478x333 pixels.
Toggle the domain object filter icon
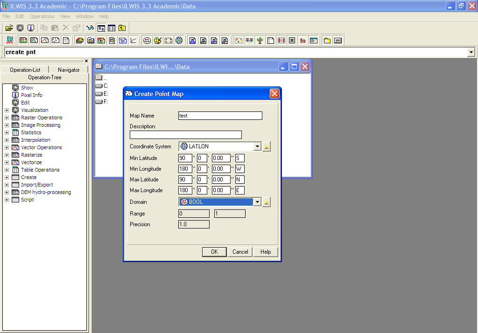(x=147, y=40)
